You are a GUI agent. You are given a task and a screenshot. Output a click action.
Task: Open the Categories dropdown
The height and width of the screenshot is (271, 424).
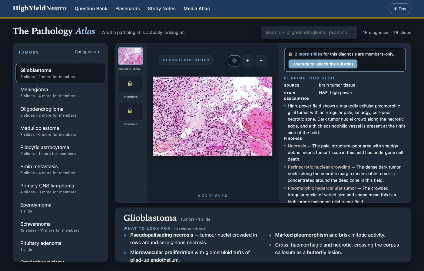click(x=87, y=52)
